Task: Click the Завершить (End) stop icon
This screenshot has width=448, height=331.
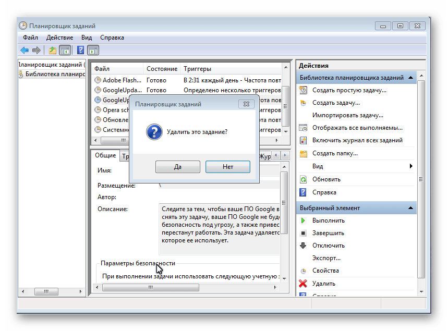Action: point(303,233)
